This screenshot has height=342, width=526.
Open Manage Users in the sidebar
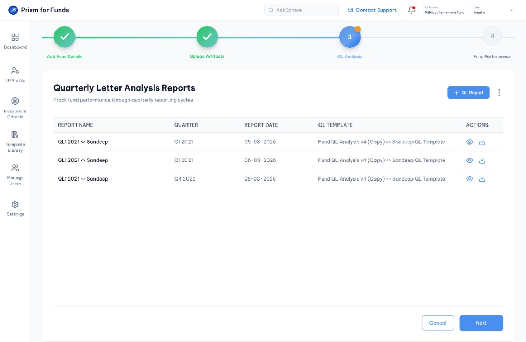pyautogui.click(x=15, y=175)
